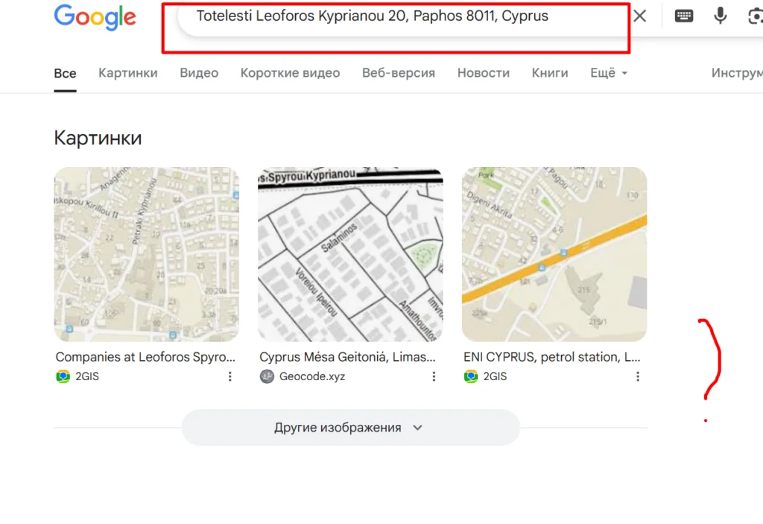Screen dimensions: 763x524
Task: Open the Companies at Leoforos map thumbnail
Action: pyautogui.click(x=147, y=254)
